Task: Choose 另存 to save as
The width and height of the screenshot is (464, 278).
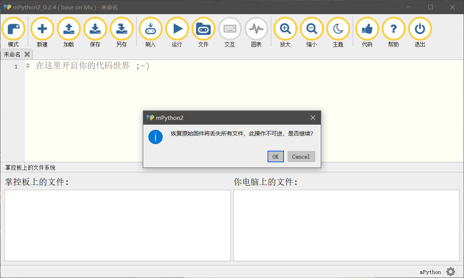Action: click(x=121, y=32)
